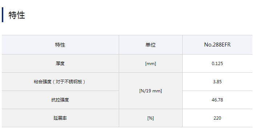Click the 0.125 thickness value
The image size is (276, 132).
218,64
